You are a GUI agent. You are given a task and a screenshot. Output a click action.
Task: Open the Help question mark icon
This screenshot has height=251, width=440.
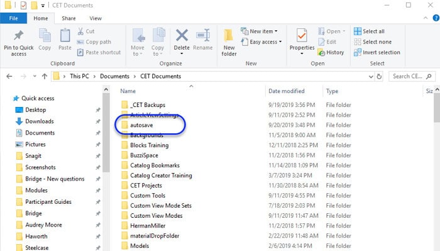coord(436,18)
